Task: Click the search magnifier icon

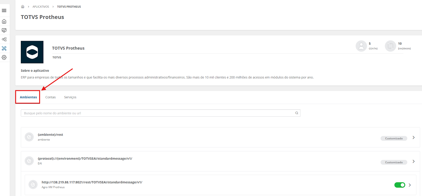Action: pos(297,113)
